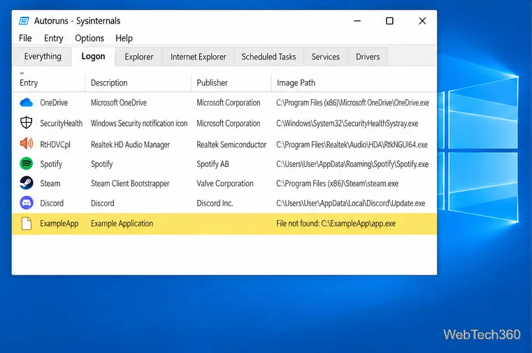Click the Realtek Semiconductor publisher

[231, 145]
